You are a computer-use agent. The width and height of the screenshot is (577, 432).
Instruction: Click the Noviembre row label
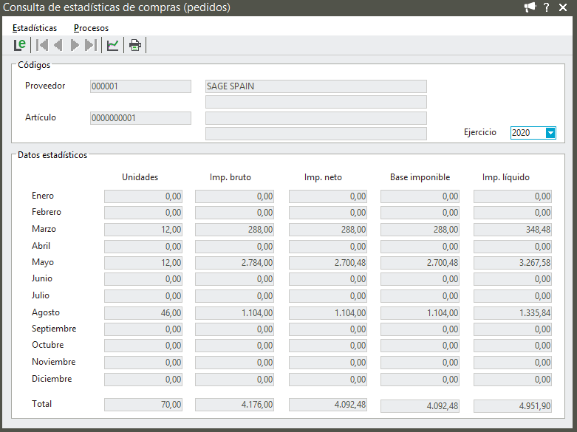(53, 362)
